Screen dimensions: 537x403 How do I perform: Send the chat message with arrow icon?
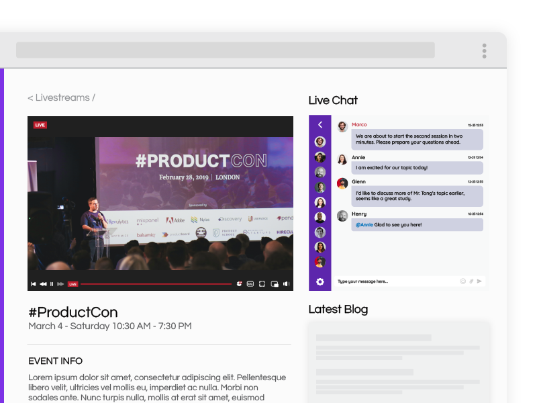[x=479, y=281]
